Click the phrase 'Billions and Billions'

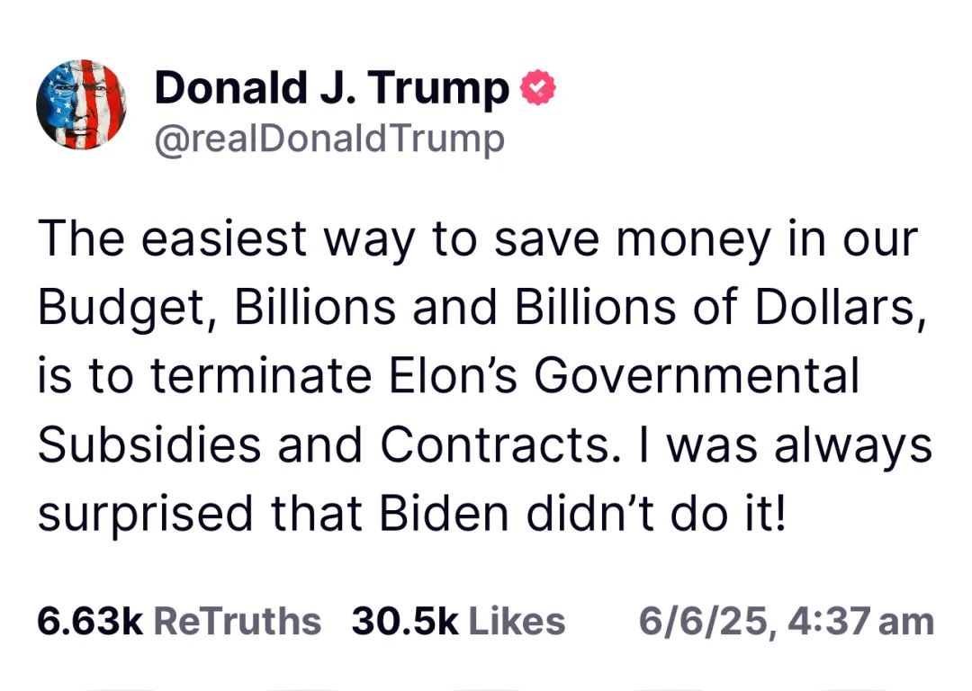[455, 307]
